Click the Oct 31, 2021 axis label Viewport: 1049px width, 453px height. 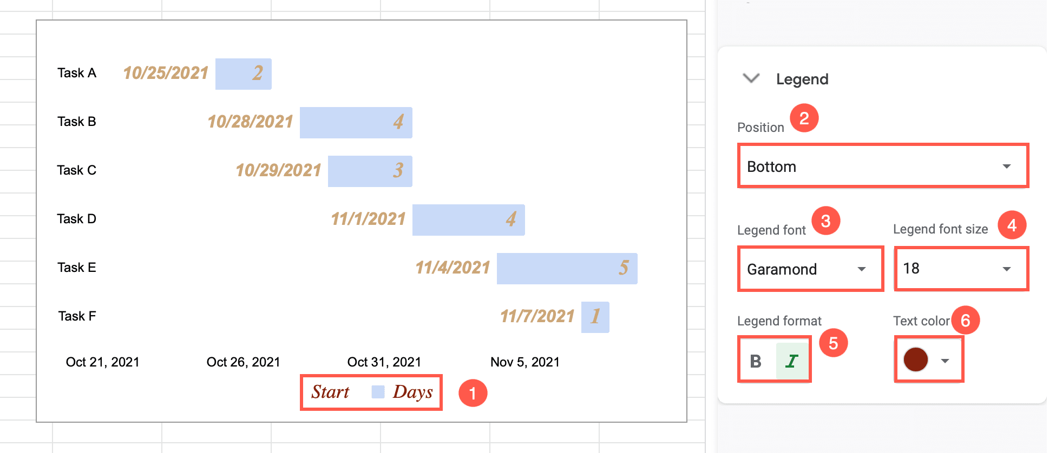pyautogui.click(x=384, y=362)
